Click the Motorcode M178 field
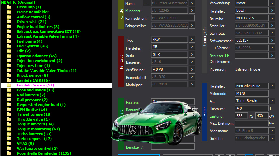The image size is (279, 156). point(252,93)
